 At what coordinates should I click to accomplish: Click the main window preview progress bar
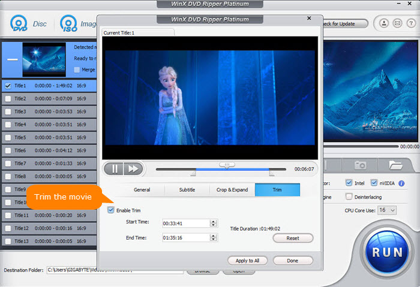click(x=361, y=146)
